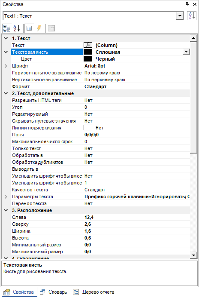
Task: Click the scrollbar up arrow
Action: coord(193,38)
